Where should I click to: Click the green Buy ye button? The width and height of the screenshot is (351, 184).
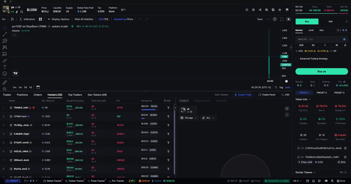321,71
